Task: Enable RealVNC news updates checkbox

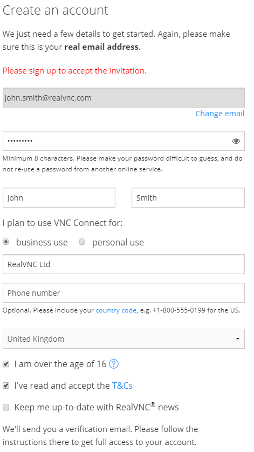Action: pyautogui.click(x=6, y=407)
